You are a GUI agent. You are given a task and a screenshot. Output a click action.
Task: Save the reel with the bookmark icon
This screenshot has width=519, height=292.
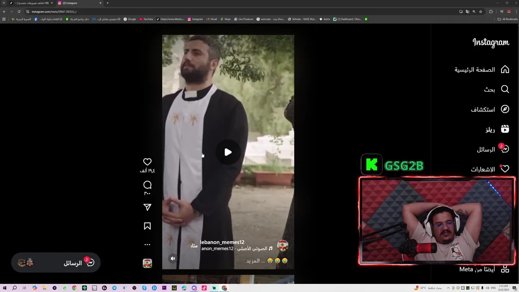(148, 226)
